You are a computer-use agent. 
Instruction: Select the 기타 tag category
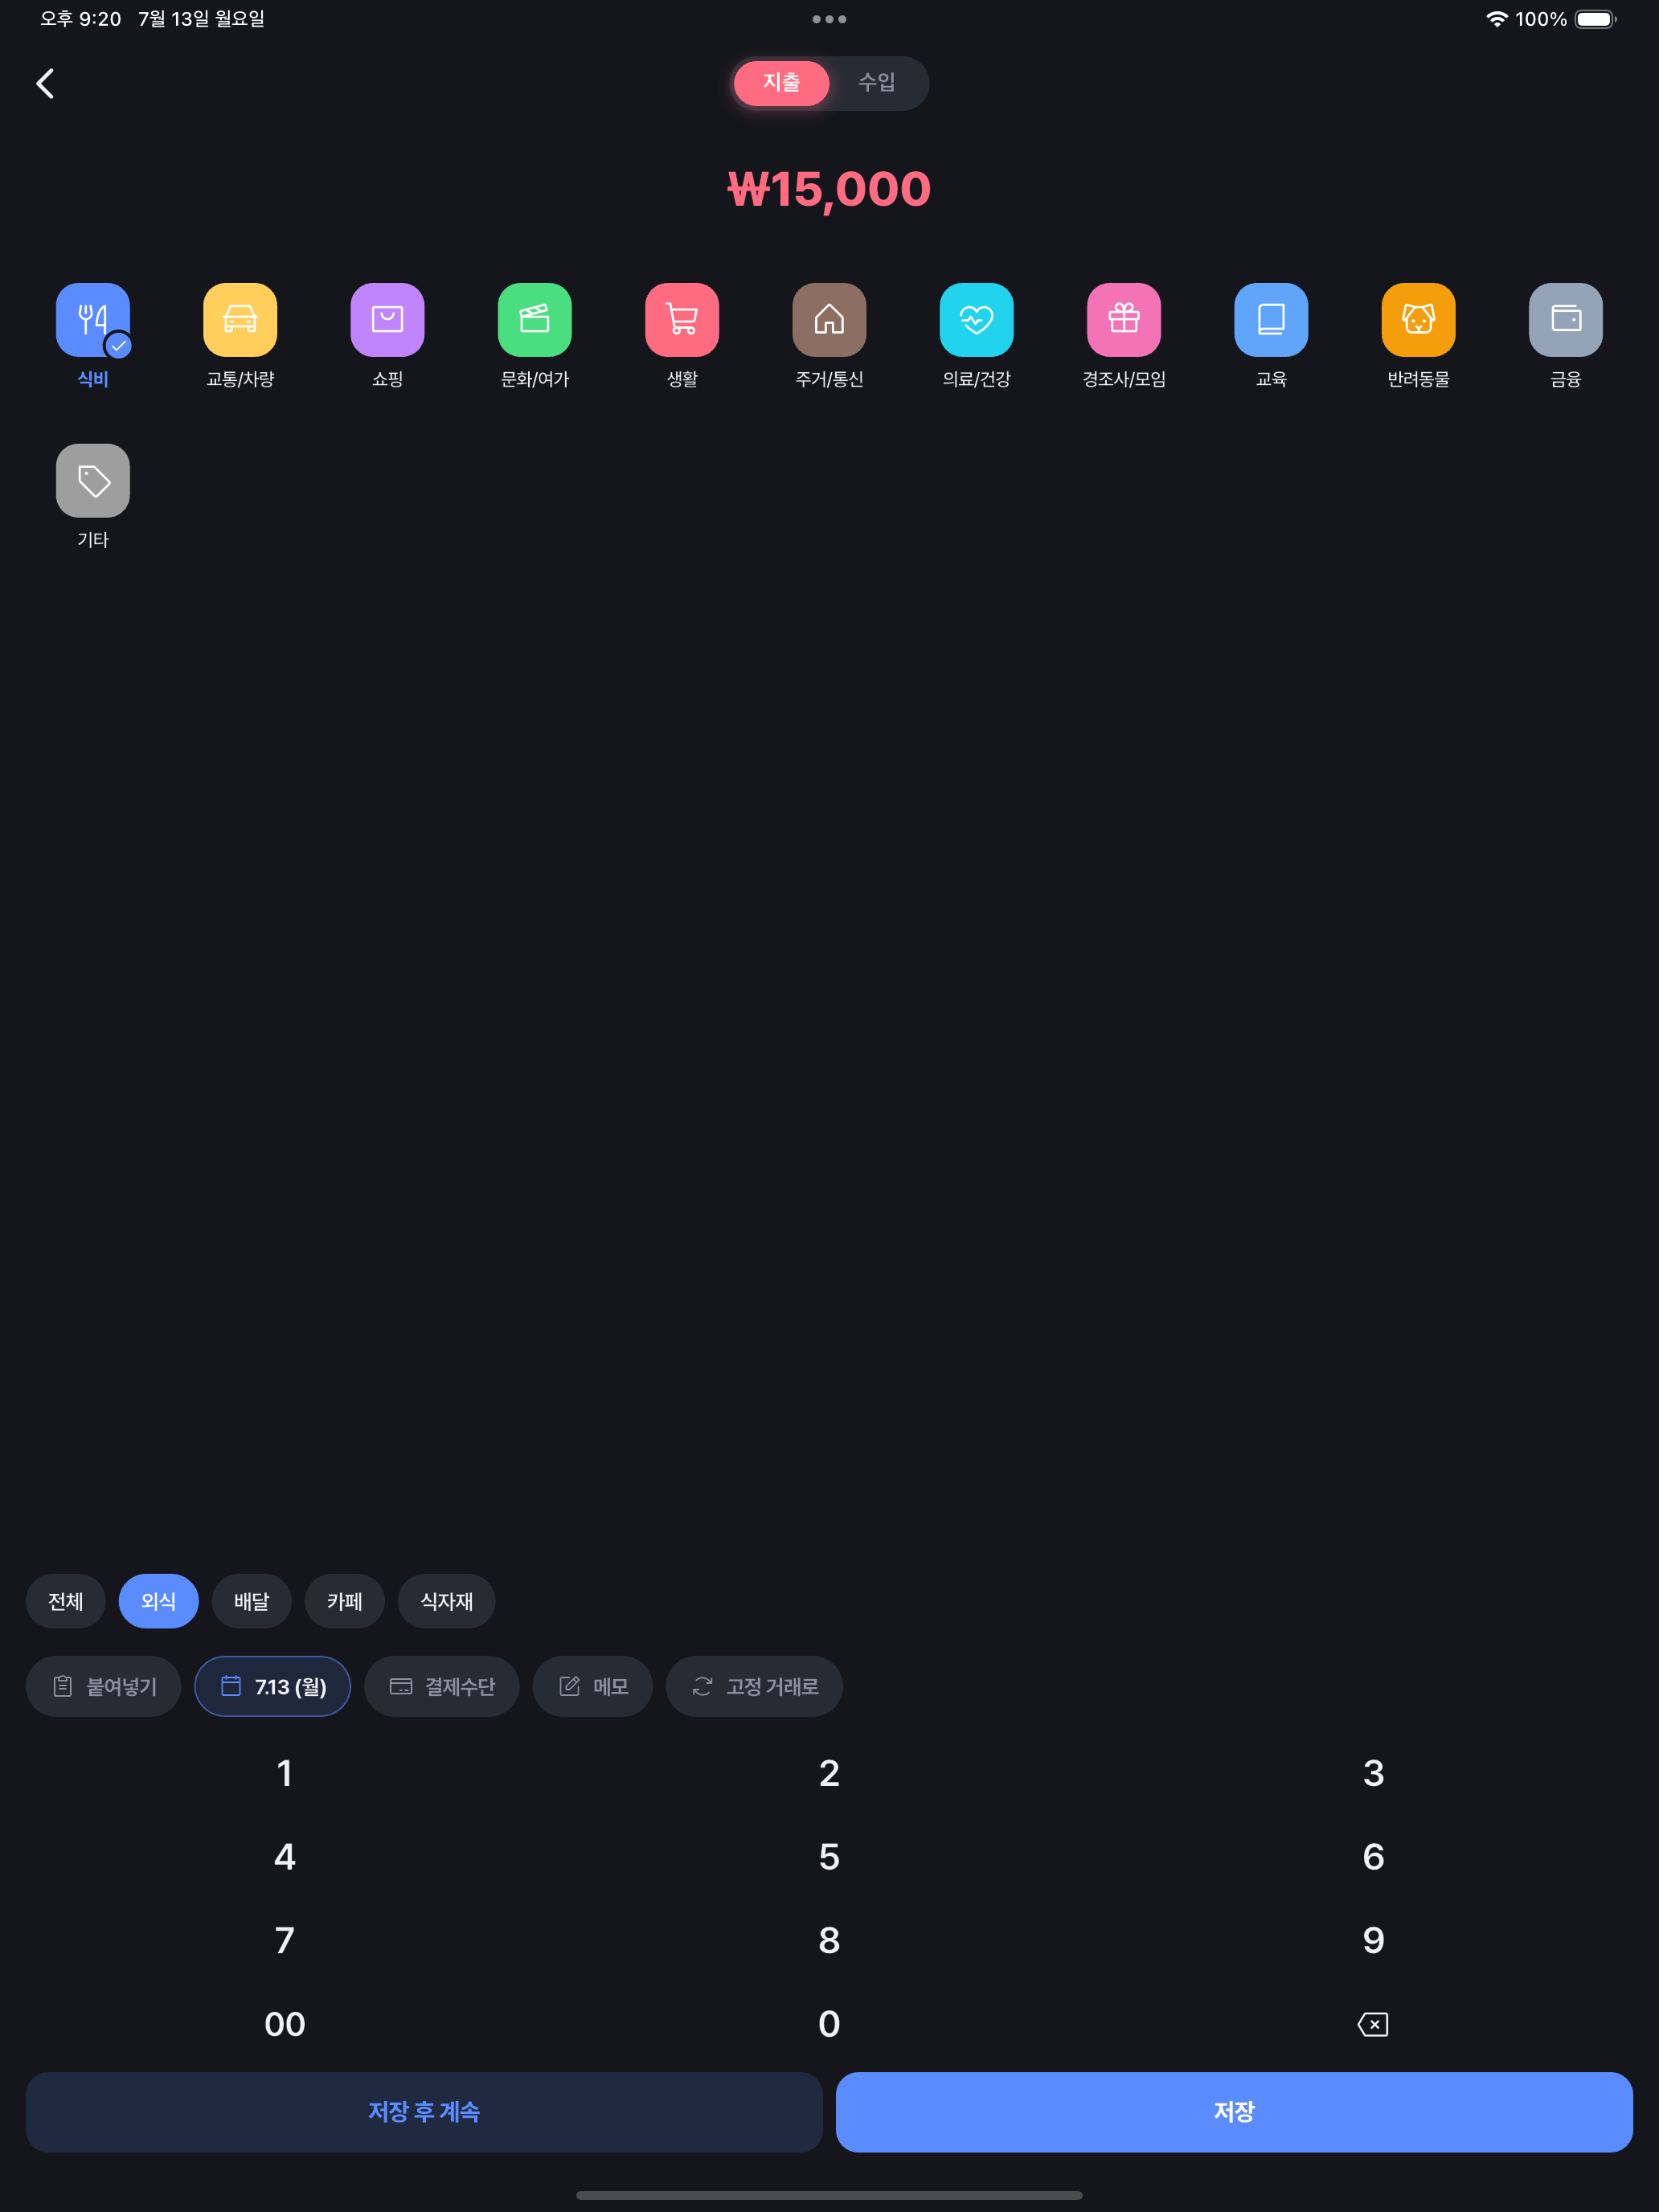(x=93, y=481)
